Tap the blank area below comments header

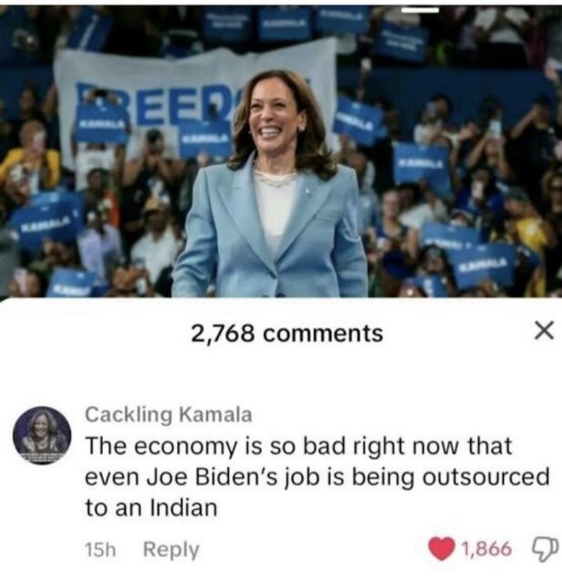281,374
